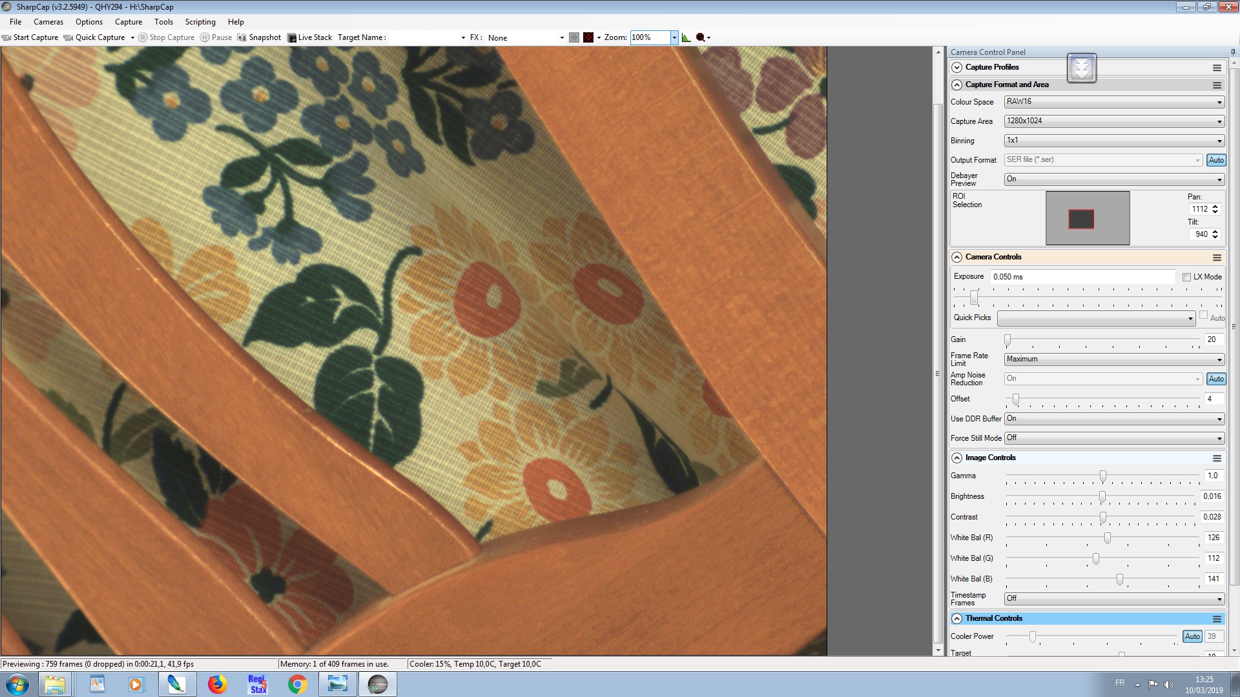1240x697 pixels.
Task: Click the focus assistant magnifier icon
Action: click(x=700, y=37)
